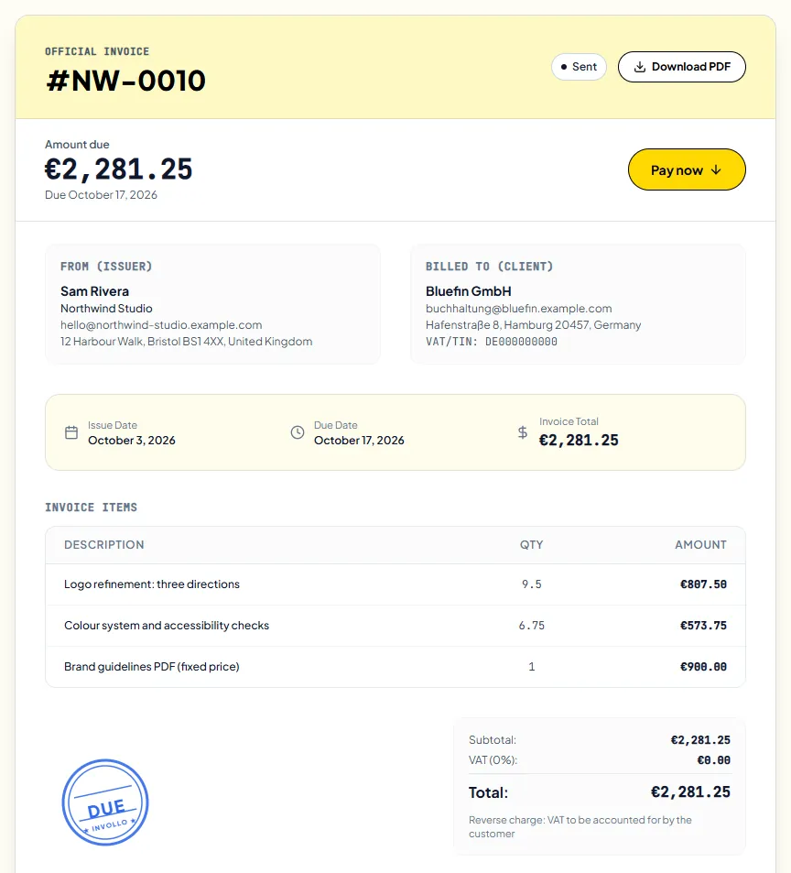This screenshot has height=873, width=791.
Task: Click the reverse charge VAT note
Action: click(580, 827)
